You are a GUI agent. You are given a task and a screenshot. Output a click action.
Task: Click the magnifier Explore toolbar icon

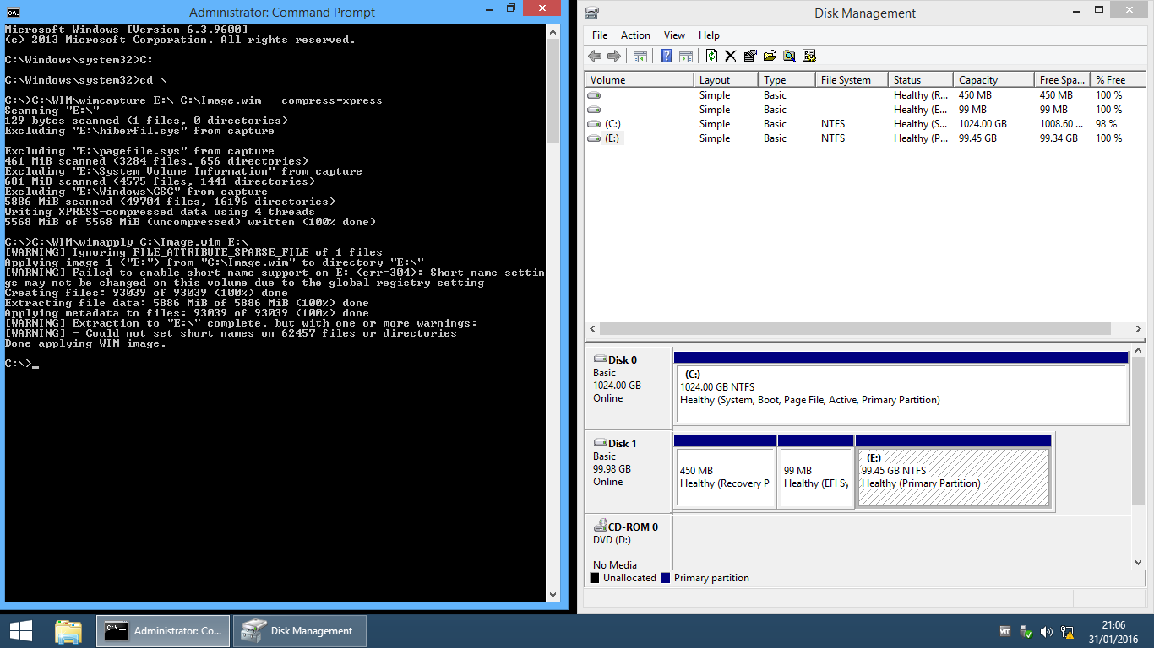789,57
